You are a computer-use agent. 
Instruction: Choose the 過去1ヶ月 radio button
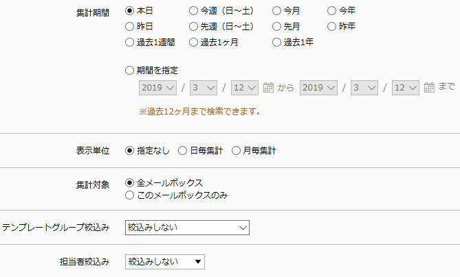coord(193,43)
